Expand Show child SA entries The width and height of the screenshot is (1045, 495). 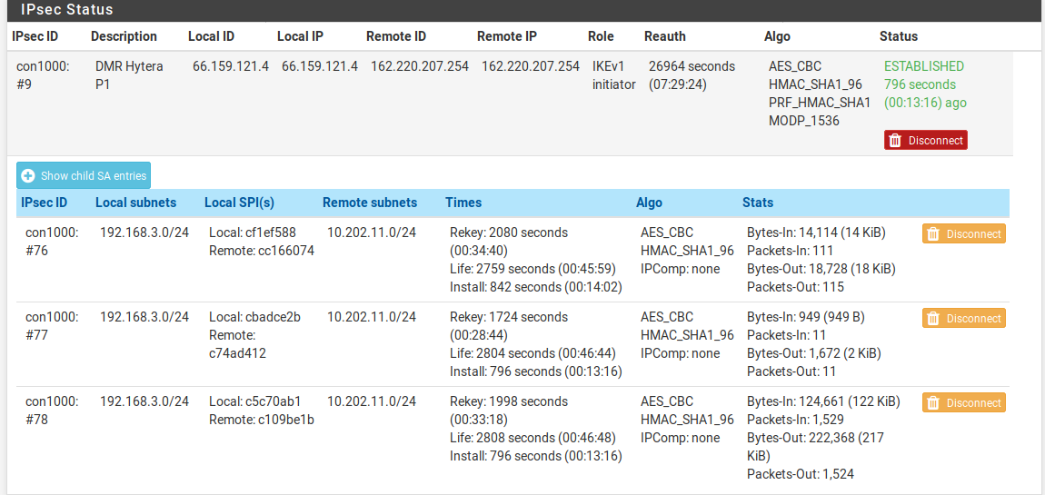click(84, 176)
